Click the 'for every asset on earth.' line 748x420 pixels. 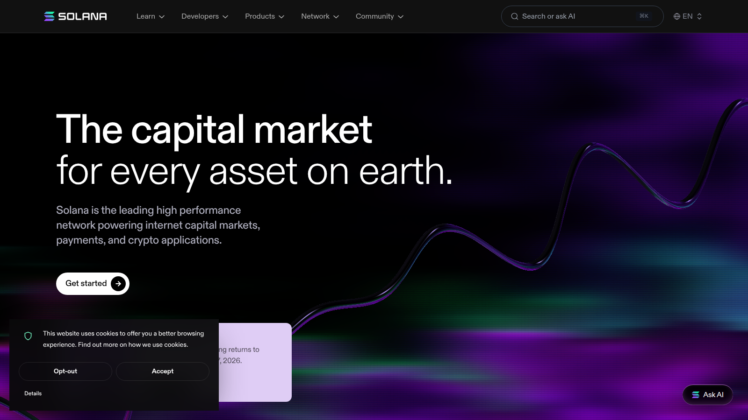coord(254,171)
